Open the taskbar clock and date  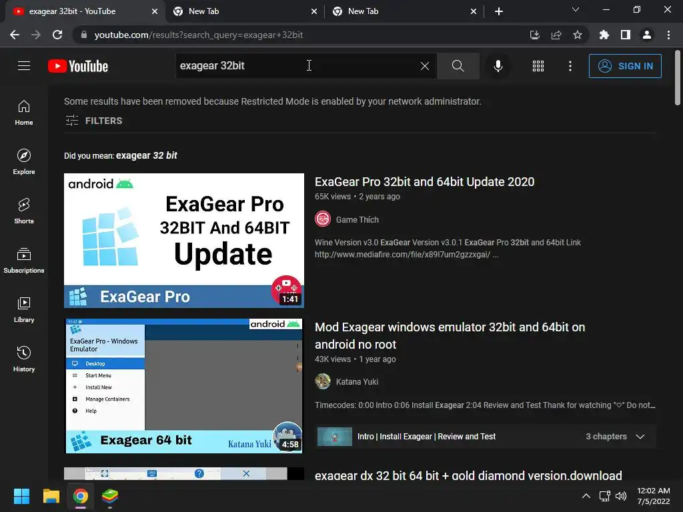point(654,496)
